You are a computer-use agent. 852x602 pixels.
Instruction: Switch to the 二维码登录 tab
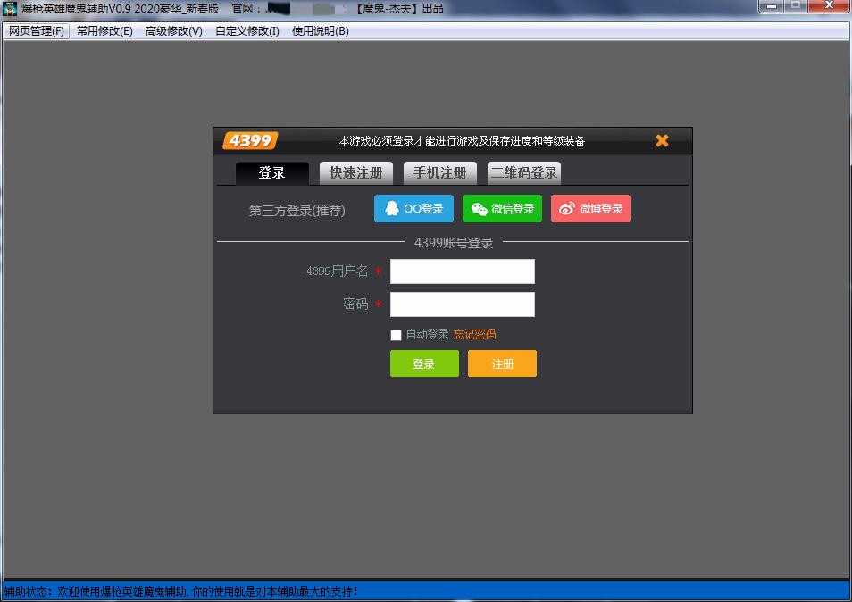[x=524, y=172]
